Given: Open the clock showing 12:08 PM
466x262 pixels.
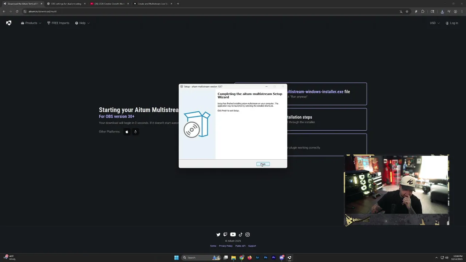Looking at the screenshot, I should coord(456,258).
